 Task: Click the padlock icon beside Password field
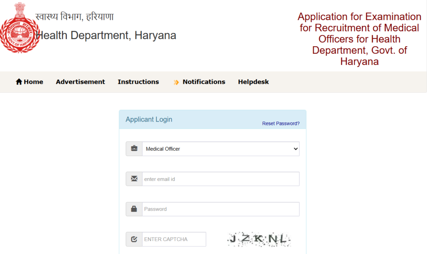click(x=134, y=209)
